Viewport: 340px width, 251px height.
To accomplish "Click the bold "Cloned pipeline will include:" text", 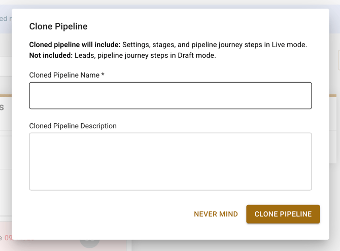I will (x=75, y=45).
